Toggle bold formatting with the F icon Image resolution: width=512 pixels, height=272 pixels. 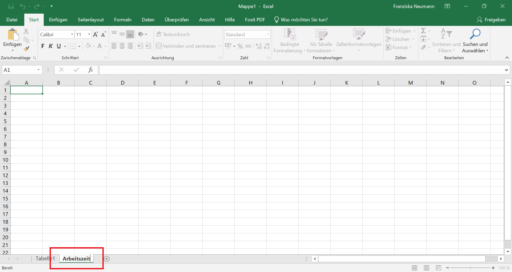point(43,46)
